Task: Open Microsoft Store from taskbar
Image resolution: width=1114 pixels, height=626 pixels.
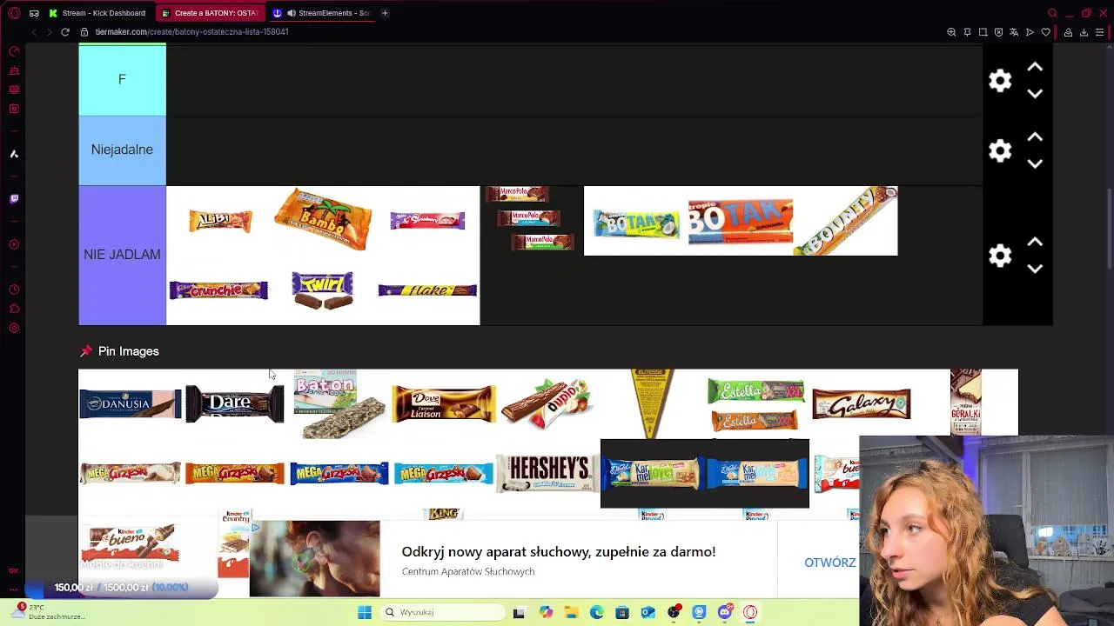Action: [621, 612]
